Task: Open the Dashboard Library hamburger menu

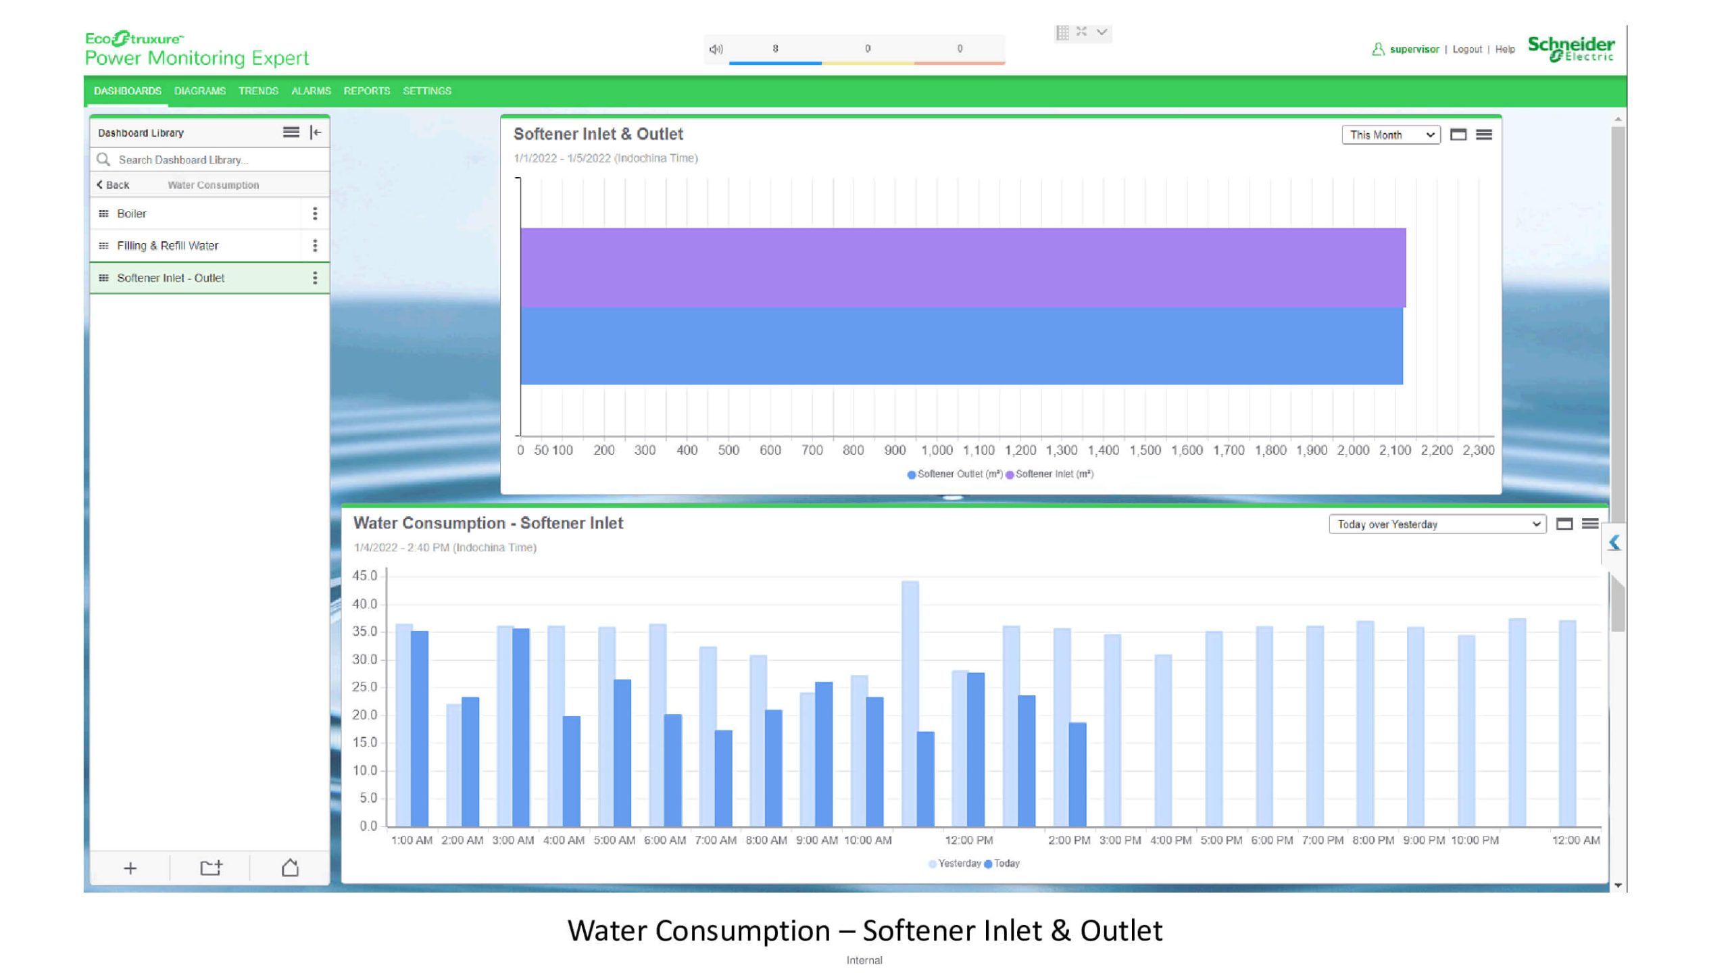Action: 291,132
